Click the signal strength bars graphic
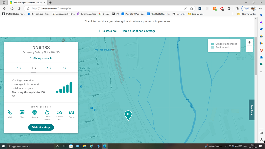 (x=64, y=87)
